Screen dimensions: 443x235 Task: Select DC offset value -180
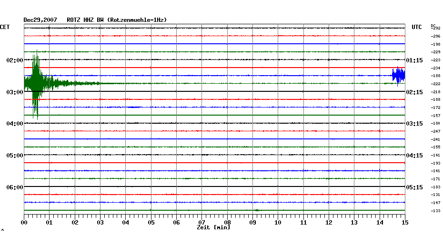coord(435,123)
